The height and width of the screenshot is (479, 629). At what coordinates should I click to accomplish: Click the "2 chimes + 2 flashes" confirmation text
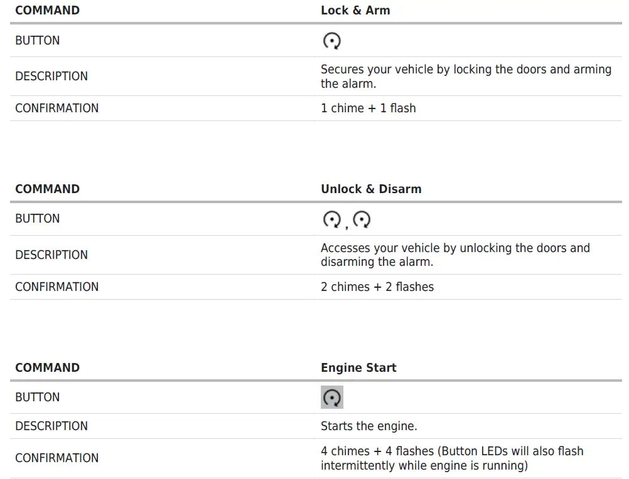pos(377,287)
